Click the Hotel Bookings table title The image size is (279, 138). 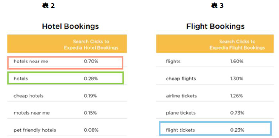pyautogui.click(x=70, y=26)
